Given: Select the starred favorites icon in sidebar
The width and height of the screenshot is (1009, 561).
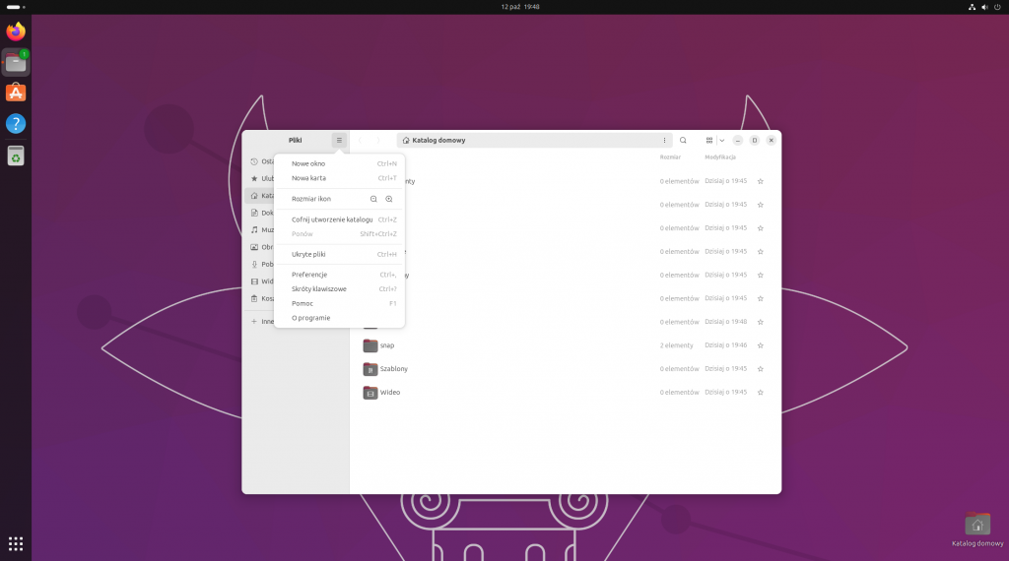Looking at the screenshot, I should pos(254,179).
